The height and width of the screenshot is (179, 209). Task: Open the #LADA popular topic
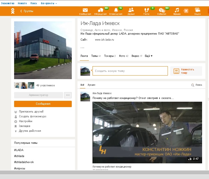[x=19, y=150]
